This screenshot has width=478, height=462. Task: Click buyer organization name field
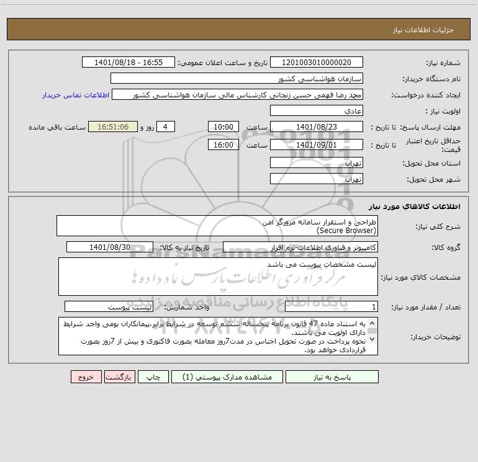[237, 78]
